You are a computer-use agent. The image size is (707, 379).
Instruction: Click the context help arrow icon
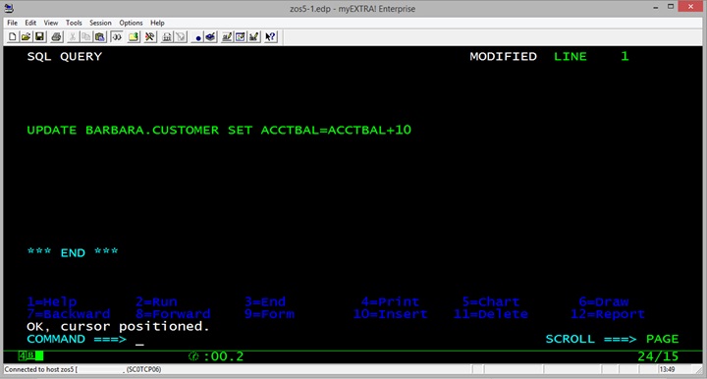tap(270, 37)
